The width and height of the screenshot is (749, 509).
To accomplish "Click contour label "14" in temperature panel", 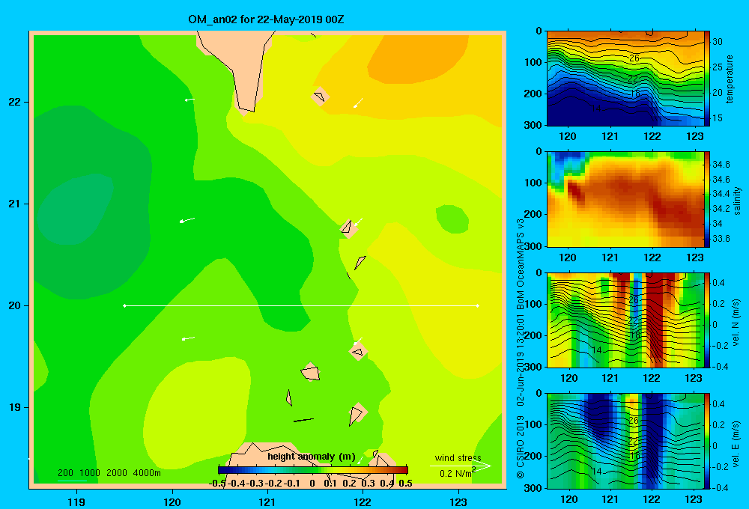I will [595, 109].
